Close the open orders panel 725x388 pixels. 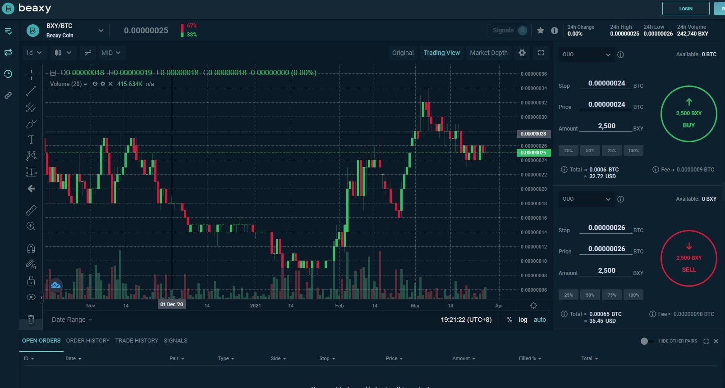point(716,341)
